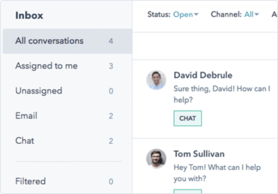The width and height of the screenshot is (278, 194).
Task: Select All conversations in sidebar
Action: click(x=49, y=41)
